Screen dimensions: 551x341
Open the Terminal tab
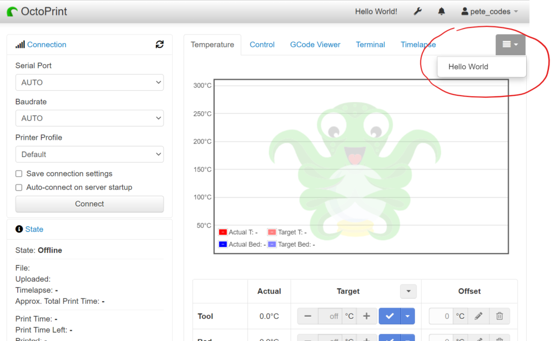(x=370, y=45)
